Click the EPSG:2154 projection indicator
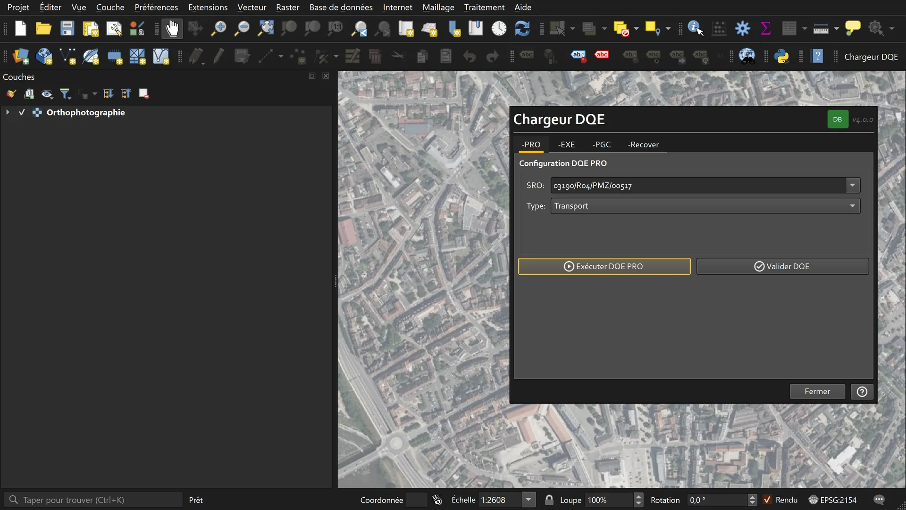906x510 pixels. tap(832, 500)
